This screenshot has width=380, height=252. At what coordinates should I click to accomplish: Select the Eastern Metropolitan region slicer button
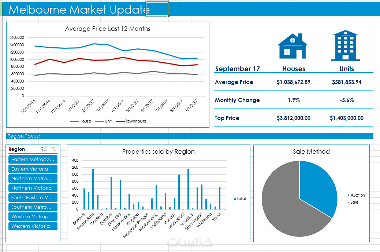(x=33, y=160)
